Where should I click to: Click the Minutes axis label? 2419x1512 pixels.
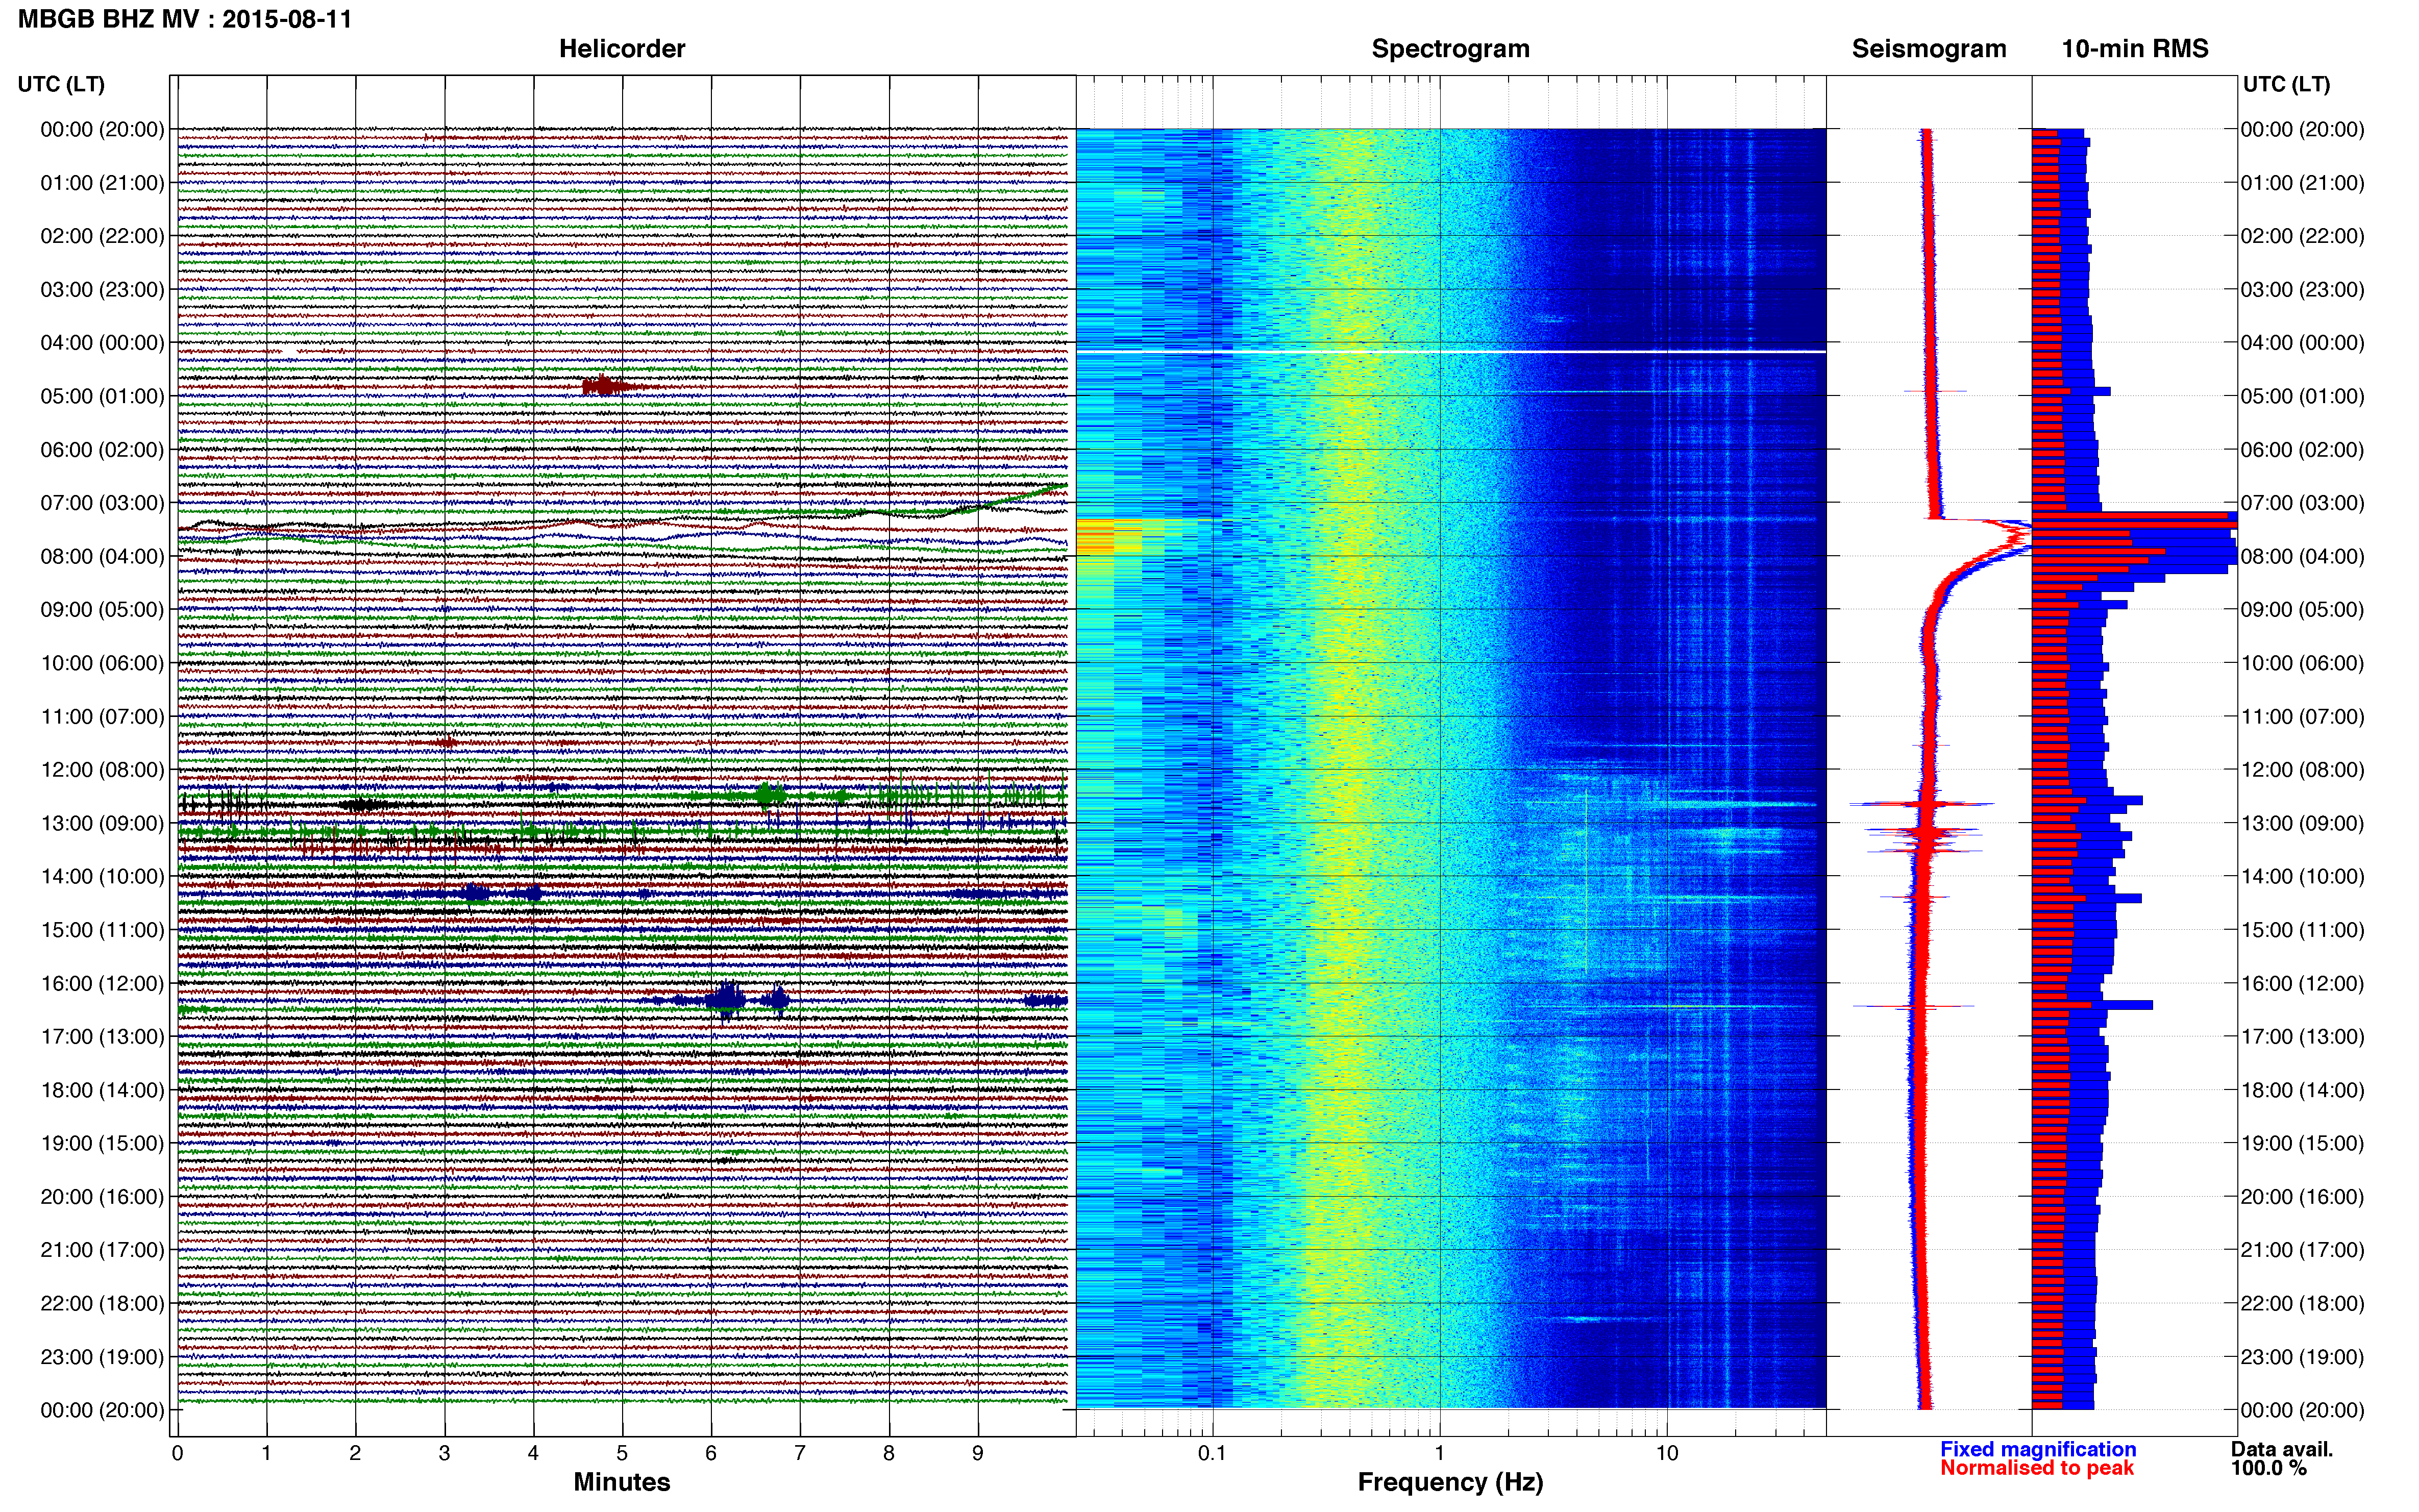(x=622, y=1482)
